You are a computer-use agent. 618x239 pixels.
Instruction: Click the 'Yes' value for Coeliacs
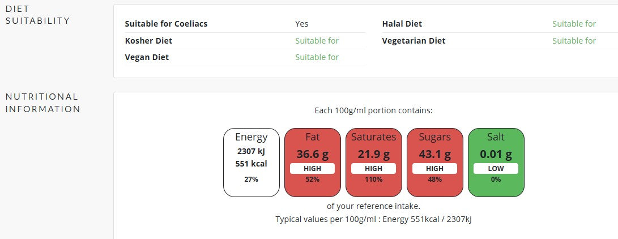[x=302, y=24]
